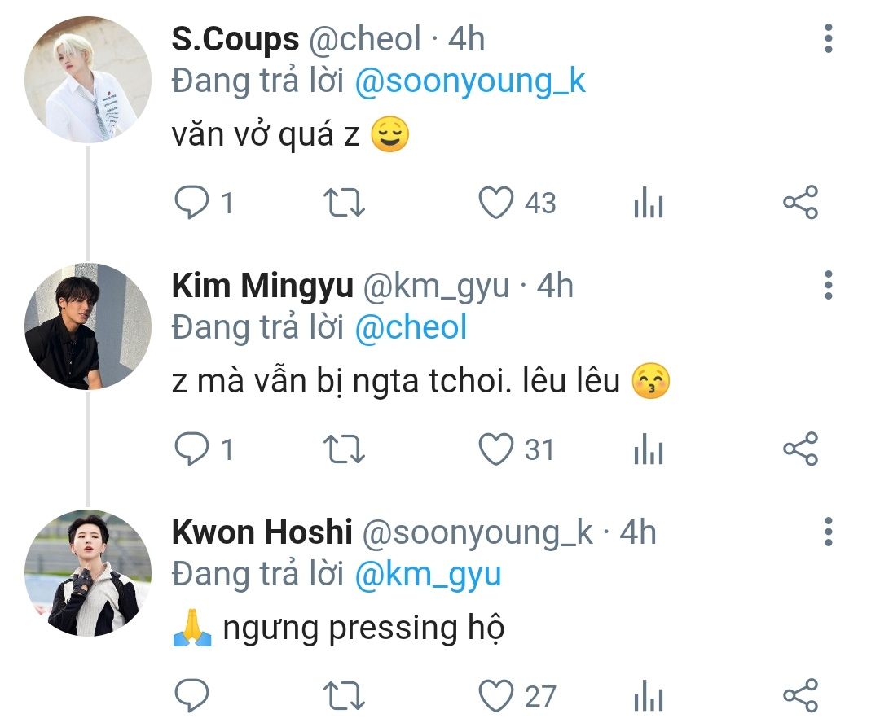Share Kim Mingyu's tweet
The height and width of the screenshot is (727, 880).
point(800,449)
